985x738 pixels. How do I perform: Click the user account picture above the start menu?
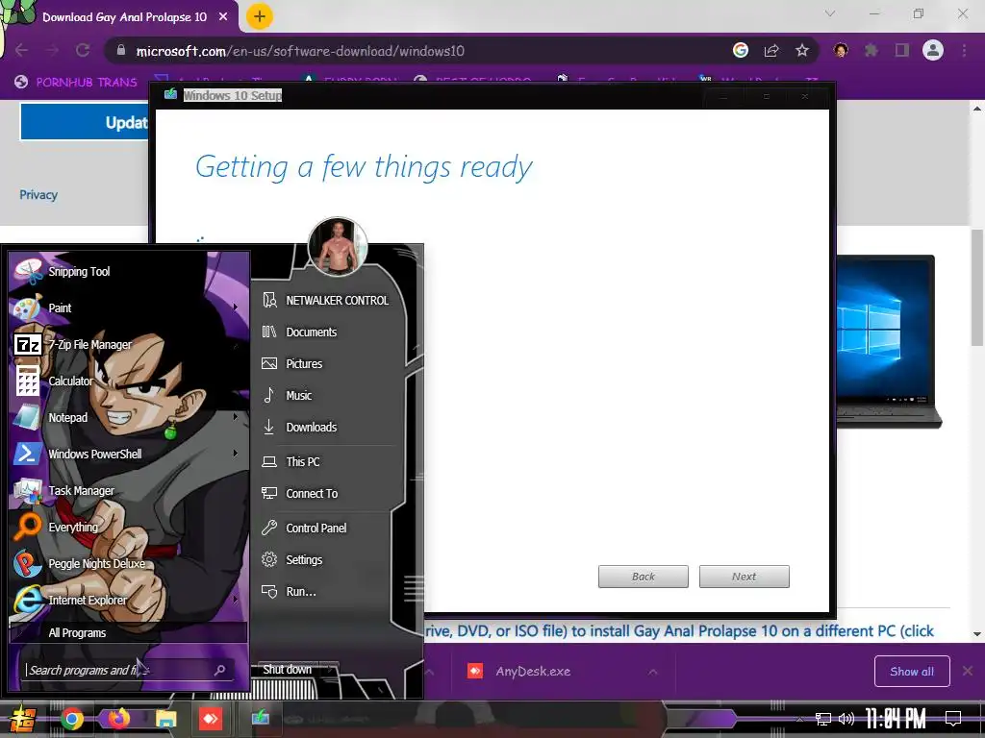[x=338, y=247]
